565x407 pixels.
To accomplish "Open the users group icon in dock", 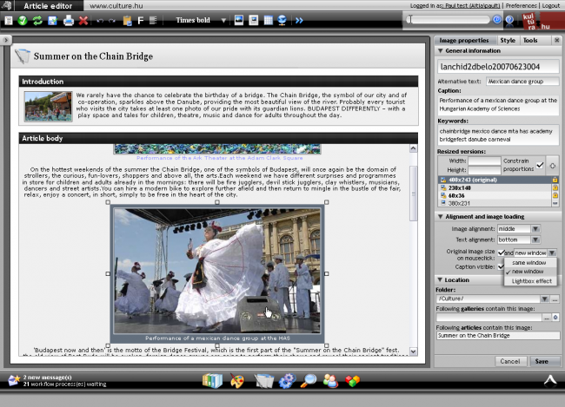I will (x=330, y=381).
